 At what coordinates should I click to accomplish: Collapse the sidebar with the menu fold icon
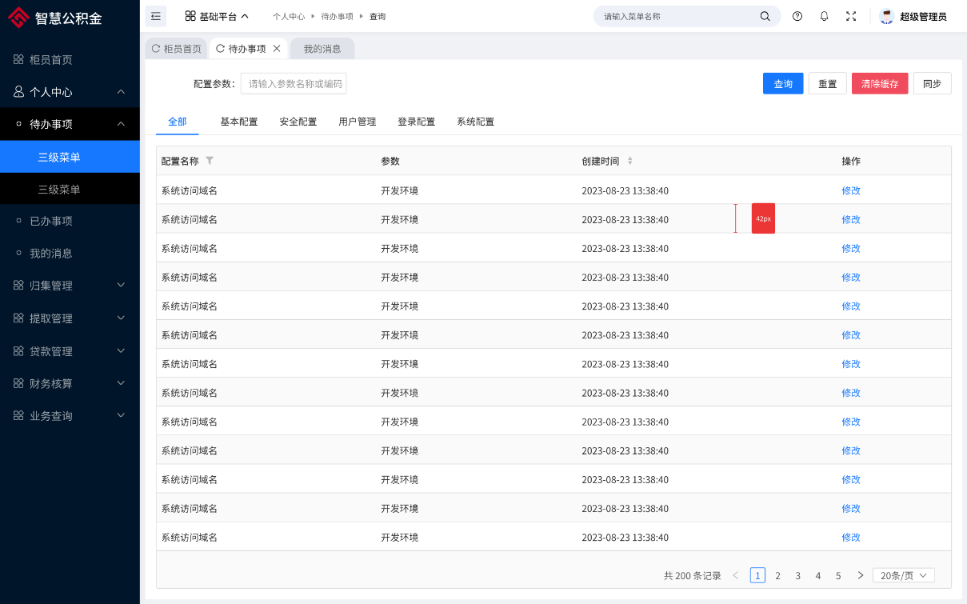coord(156,16)
